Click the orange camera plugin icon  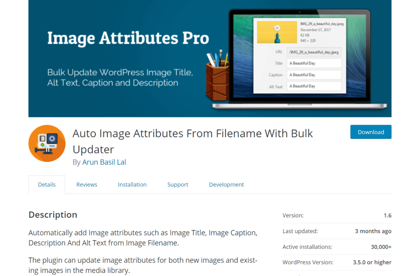click(47, 143)
